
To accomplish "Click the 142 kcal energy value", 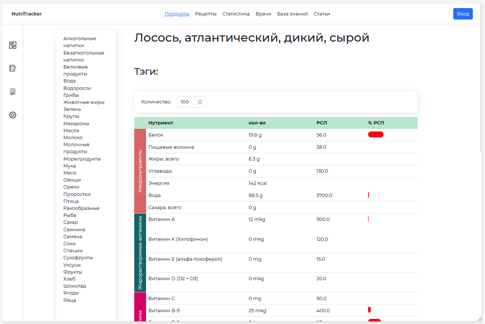I will (x=258, y=183).
